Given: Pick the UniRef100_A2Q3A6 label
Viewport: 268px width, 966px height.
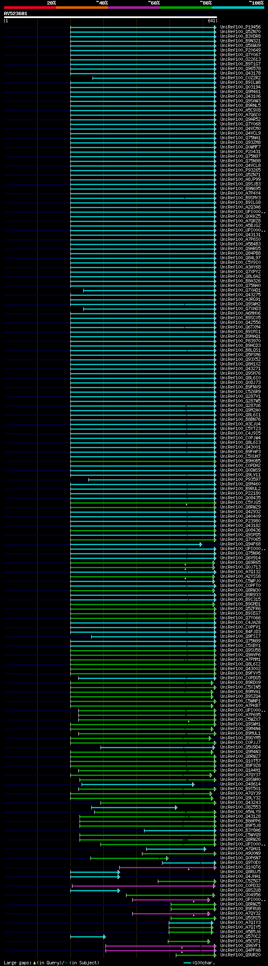Looking at the screenshot, I should 240,207.
